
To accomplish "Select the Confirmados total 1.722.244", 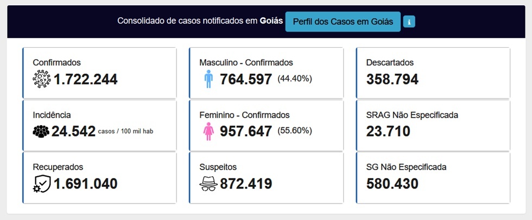I will point(86,79).
